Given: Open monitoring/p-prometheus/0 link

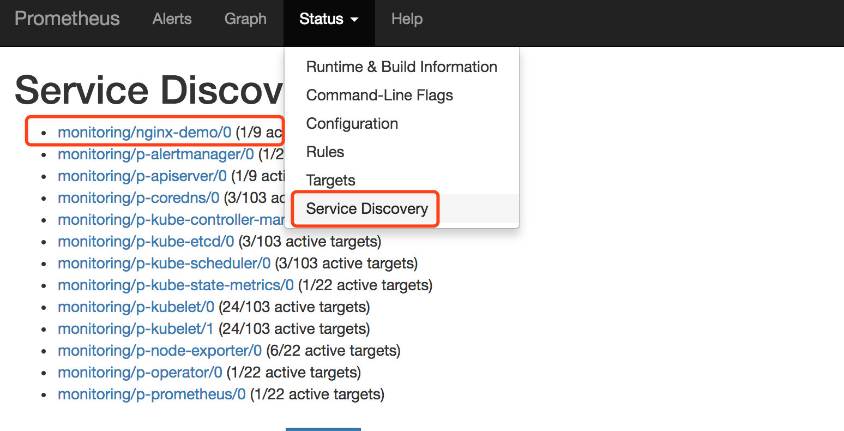Looking at the screenshot, I should coord(152,394).
